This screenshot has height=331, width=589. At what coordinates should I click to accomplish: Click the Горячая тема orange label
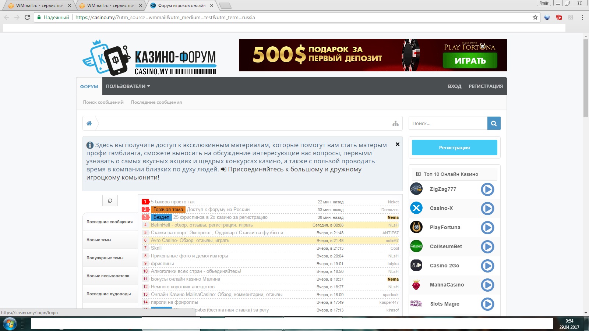click(168, 210)
